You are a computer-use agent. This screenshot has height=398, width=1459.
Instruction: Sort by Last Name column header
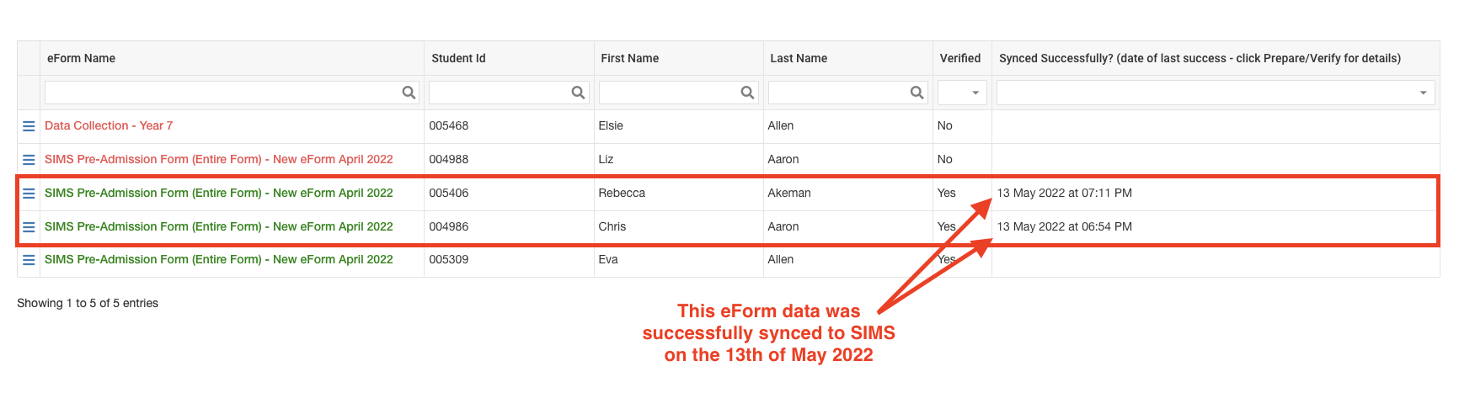[x=799, y=58]
